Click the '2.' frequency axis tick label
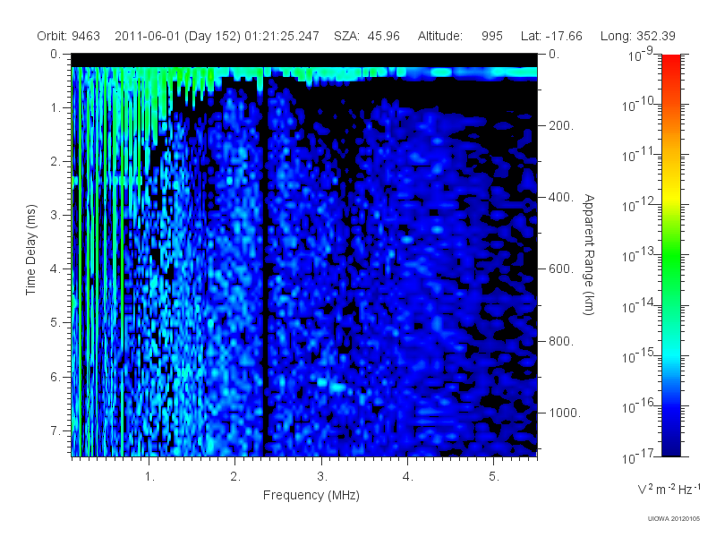Viewport: 716px width, 537px height. (x=235, y=477)
